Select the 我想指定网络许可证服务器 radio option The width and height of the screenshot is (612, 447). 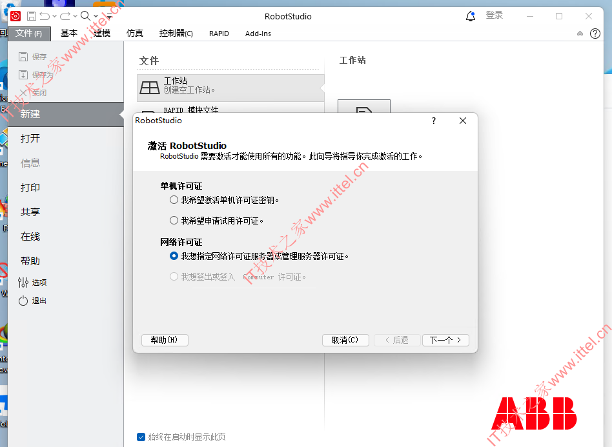[174, 256]
